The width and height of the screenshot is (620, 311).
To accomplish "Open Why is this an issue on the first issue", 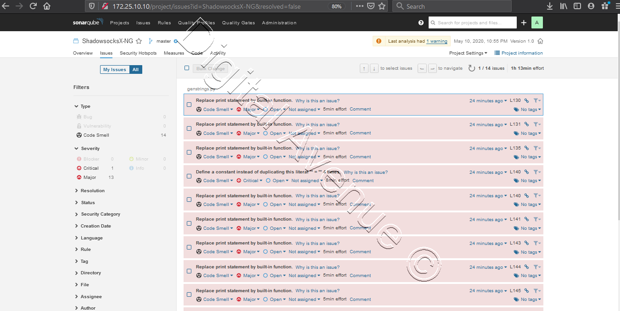I will (317, 100).
